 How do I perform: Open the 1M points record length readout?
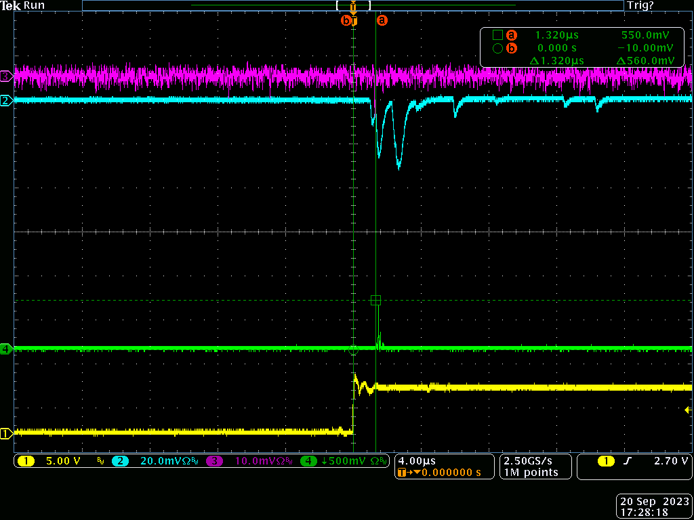click(x=530, y=472)
